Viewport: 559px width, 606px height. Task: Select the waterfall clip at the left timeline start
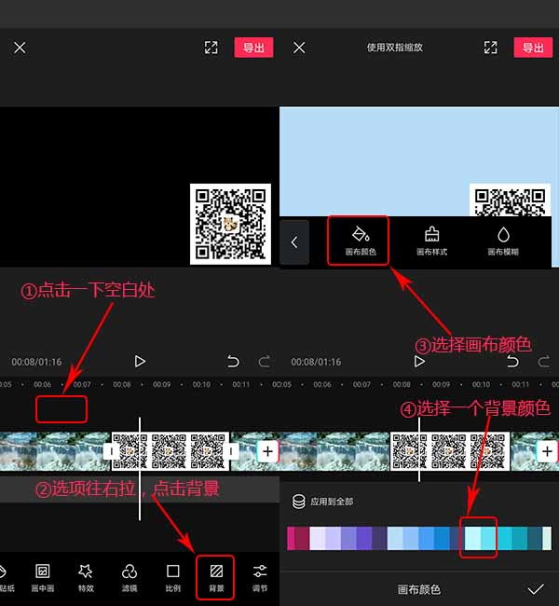pyautogui.click(x=56, y=451)
